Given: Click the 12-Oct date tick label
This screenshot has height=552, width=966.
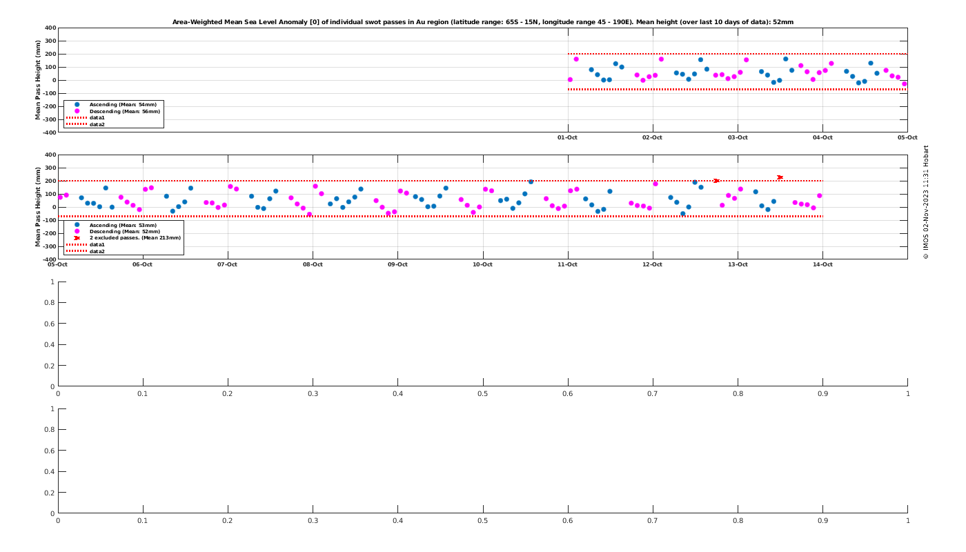Looking at the screenshot, I should pyautogui.click(x=652, y=264).
